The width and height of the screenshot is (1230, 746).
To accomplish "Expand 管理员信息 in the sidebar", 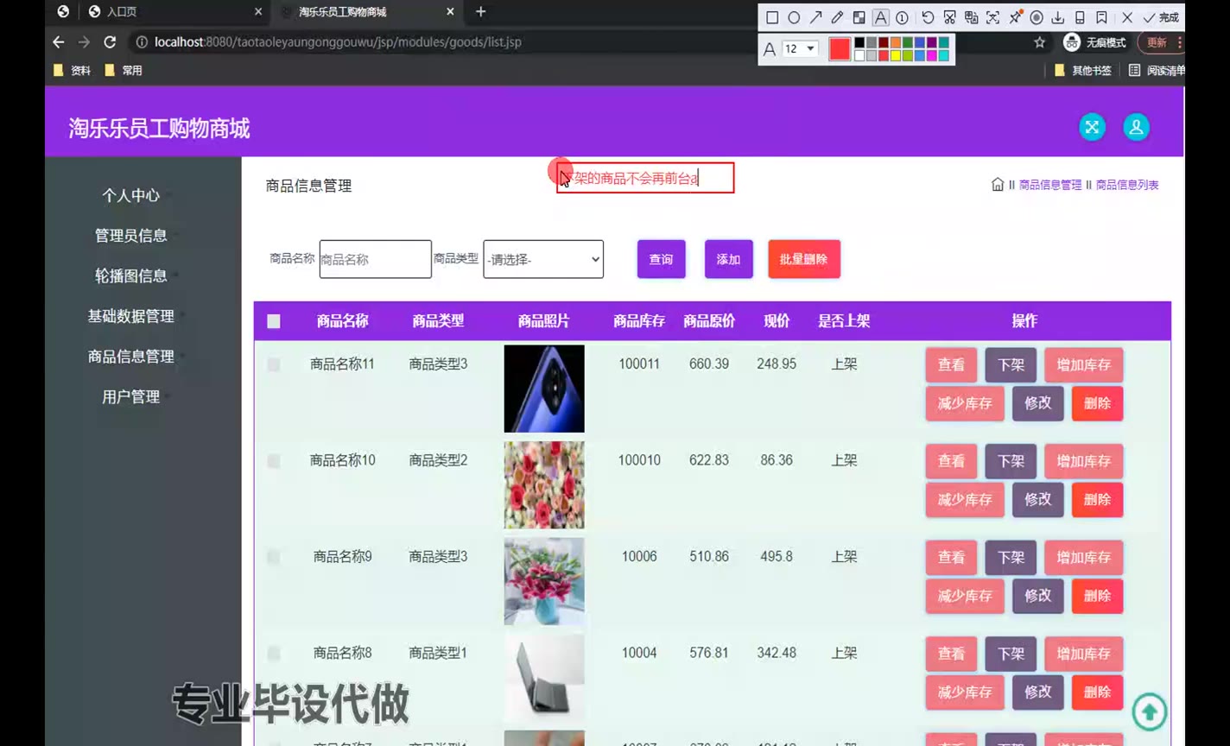I will pyautogui.click(x=131, y=236).
